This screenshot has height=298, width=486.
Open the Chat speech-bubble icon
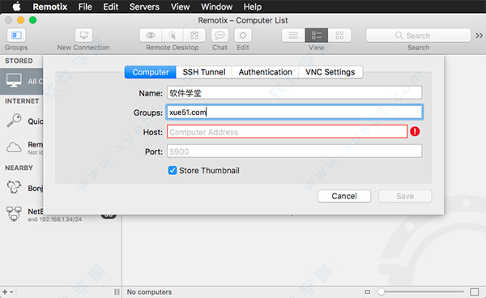click(220, 36)
